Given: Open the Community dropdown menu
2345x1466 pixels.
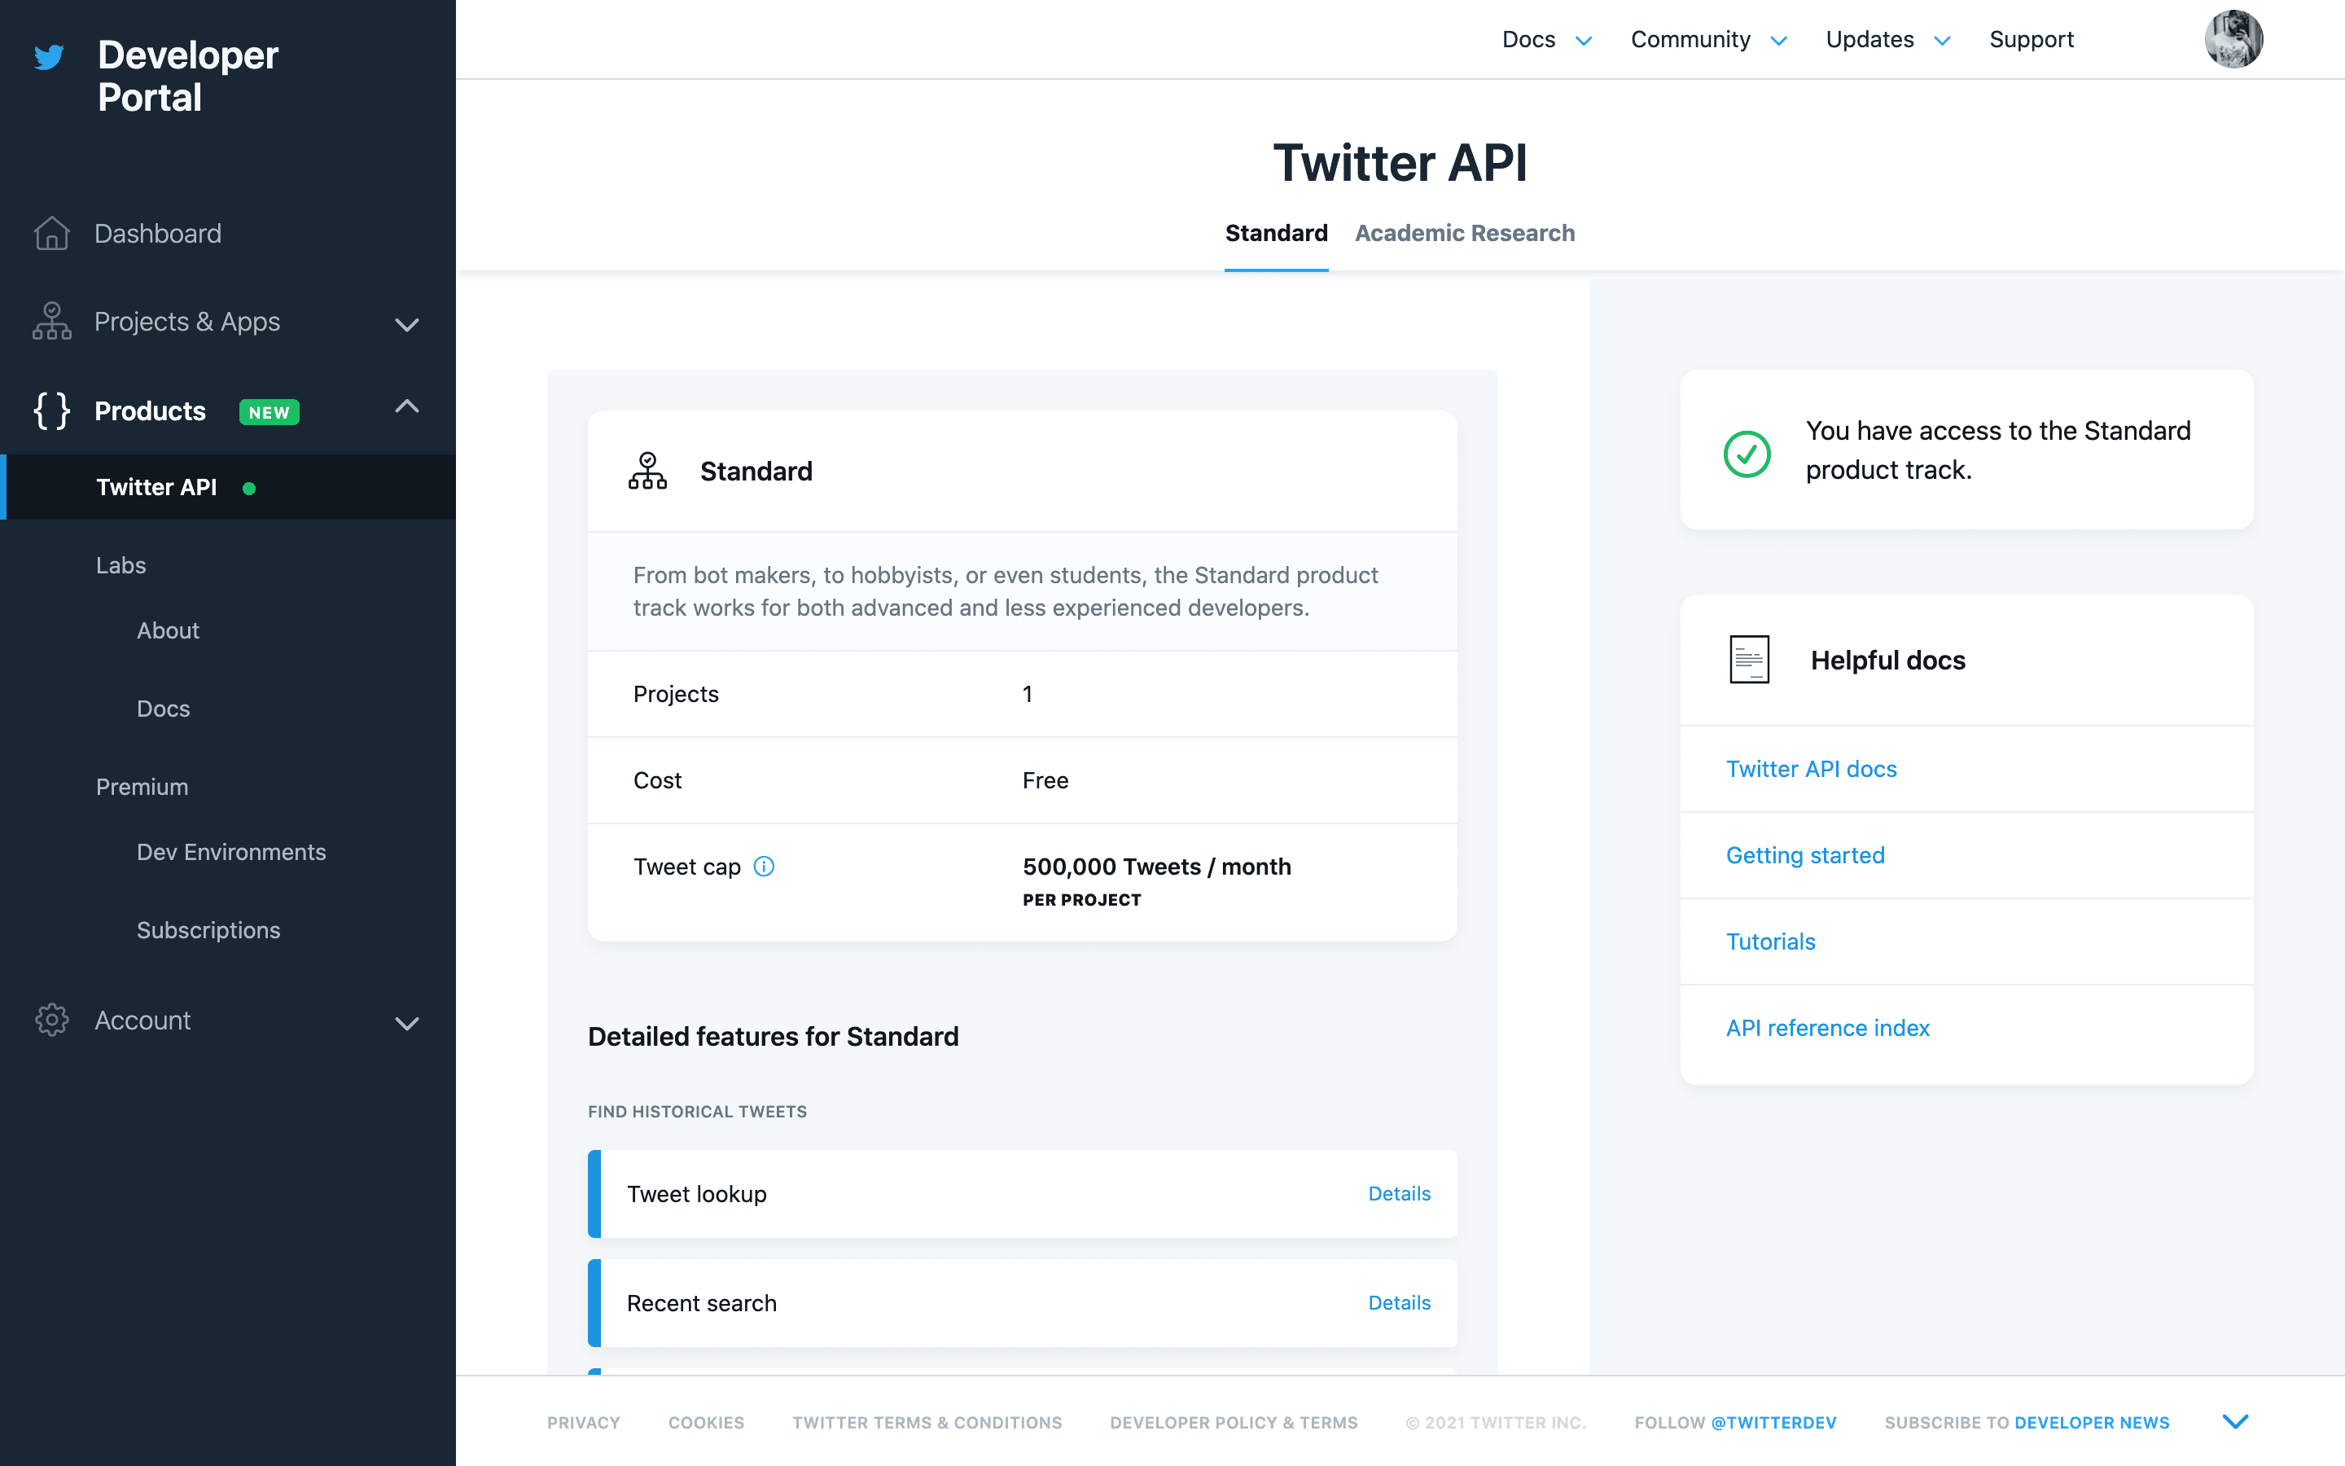Looking at the screenshot, I should (x=1707, y=40).
